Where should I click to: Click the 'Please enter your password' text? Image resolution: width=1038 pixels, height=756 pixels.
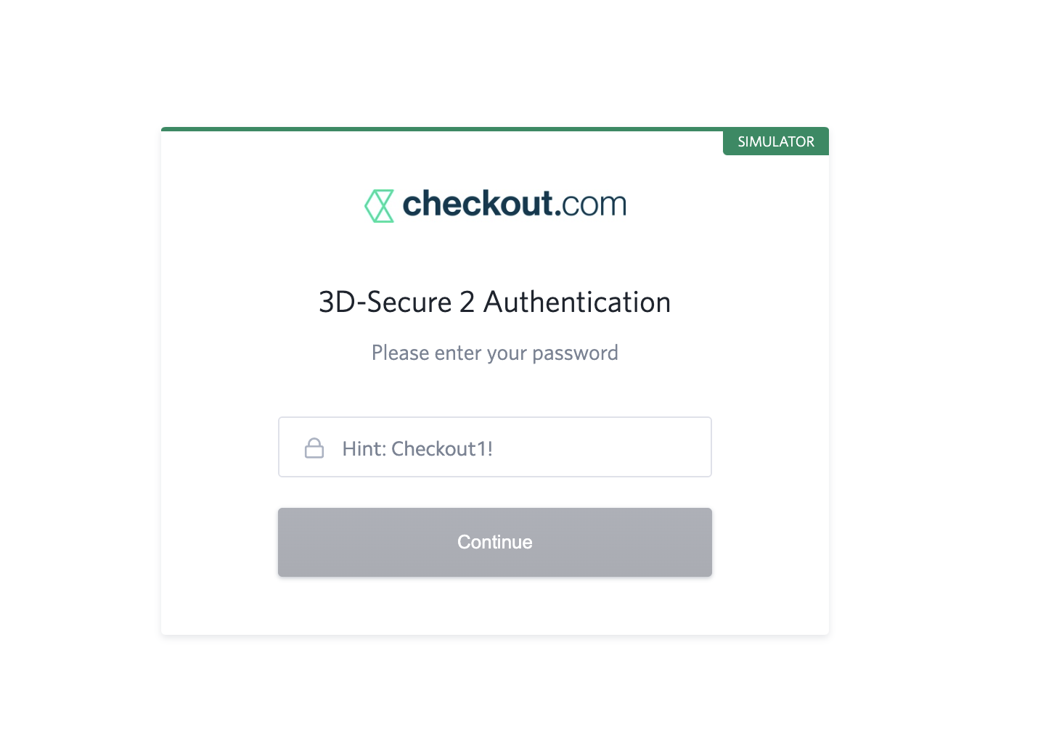click(x=494, y=353)
